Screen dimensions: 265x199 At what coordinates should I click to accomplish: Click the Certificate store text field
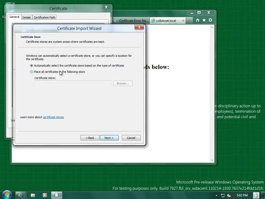point(73,83)
